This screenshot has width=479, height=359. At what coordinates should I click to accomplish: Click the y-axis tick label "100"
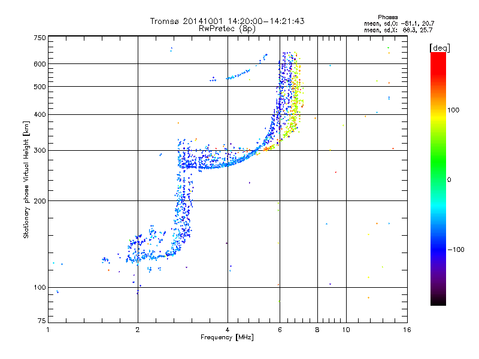point(40,288)
